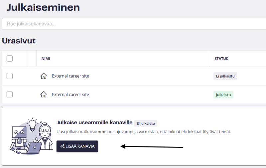Check the box for the unpublished career site

10,76
